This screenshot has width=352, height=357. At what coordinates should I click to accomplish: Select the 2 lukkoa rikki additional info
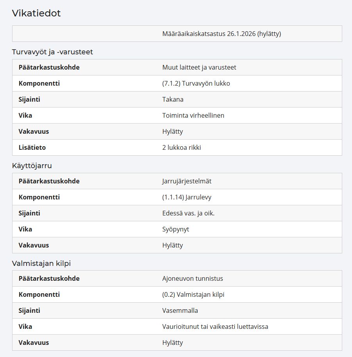click(x=182, y=147)
